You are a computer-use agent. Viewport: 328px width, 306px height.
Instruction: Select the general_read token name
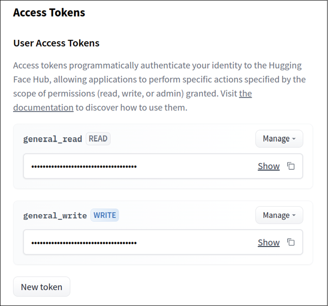(52, 139)
